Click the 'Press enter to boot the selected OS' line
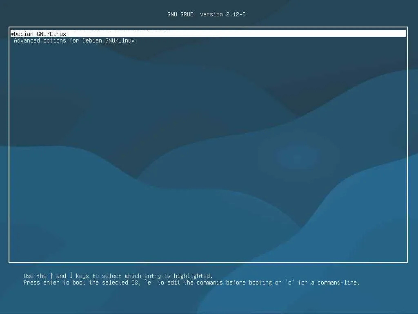Screen dimensions: 418x314 coord(191,283)
